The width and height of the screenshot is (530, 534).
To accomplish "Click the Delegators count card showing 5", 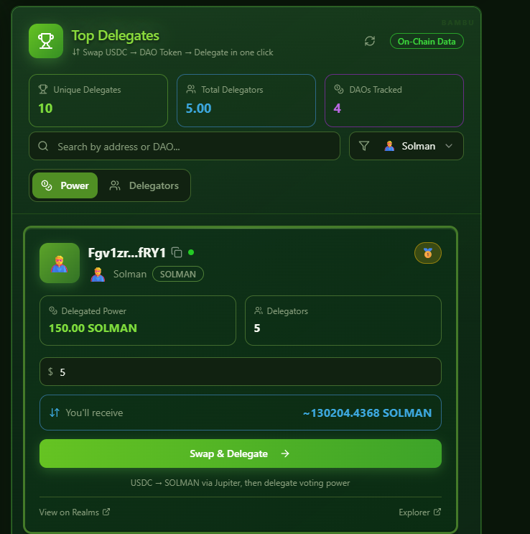I will coord(343,321).
